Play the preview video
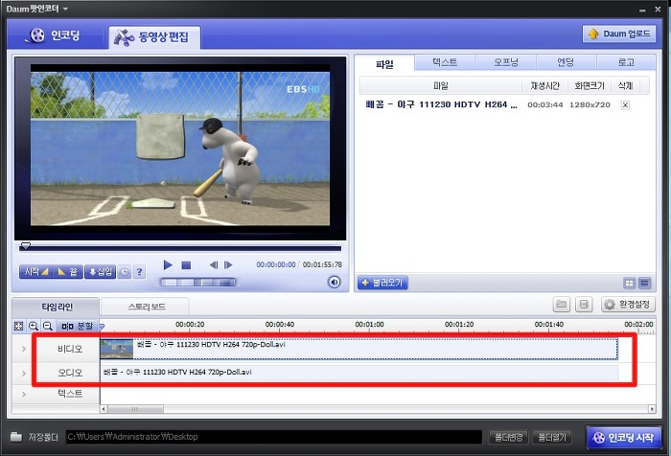671x456 pixels. 168,265
